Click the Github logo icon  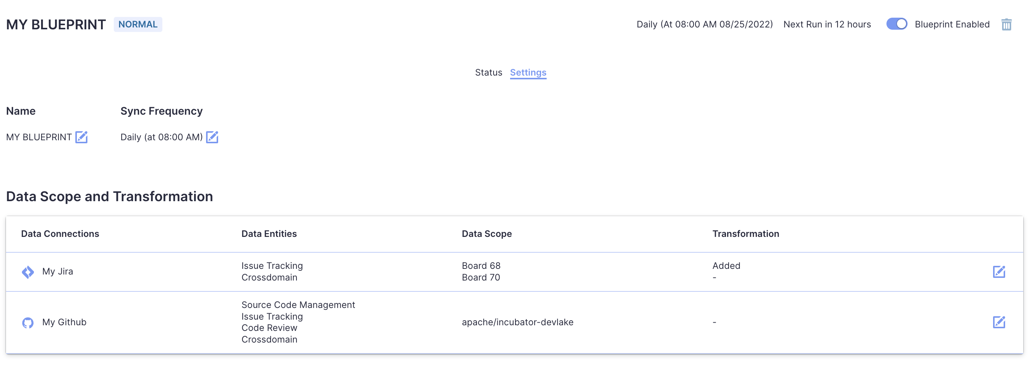pos(28,322)
